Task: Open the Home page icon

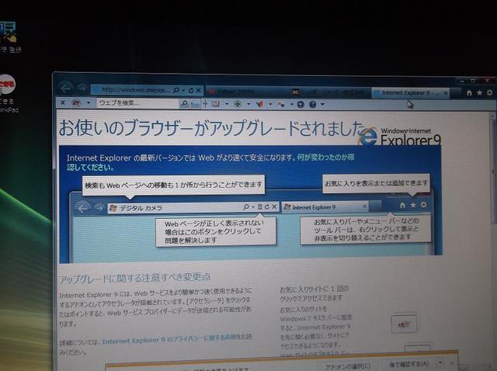Action: click(x=469, y=92)
